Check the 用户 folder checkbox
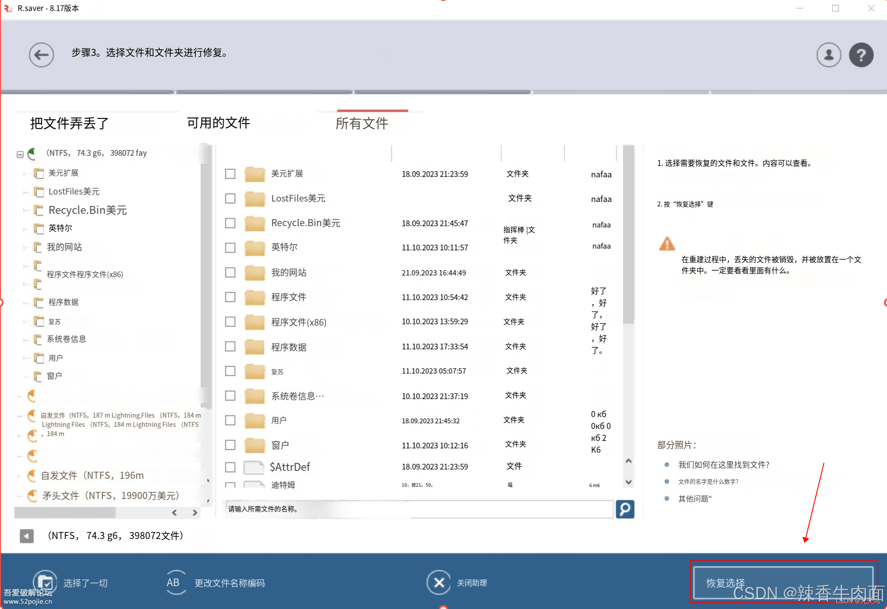Image resolution: width=887 pixels, height=609 pixels. (230, 420)
